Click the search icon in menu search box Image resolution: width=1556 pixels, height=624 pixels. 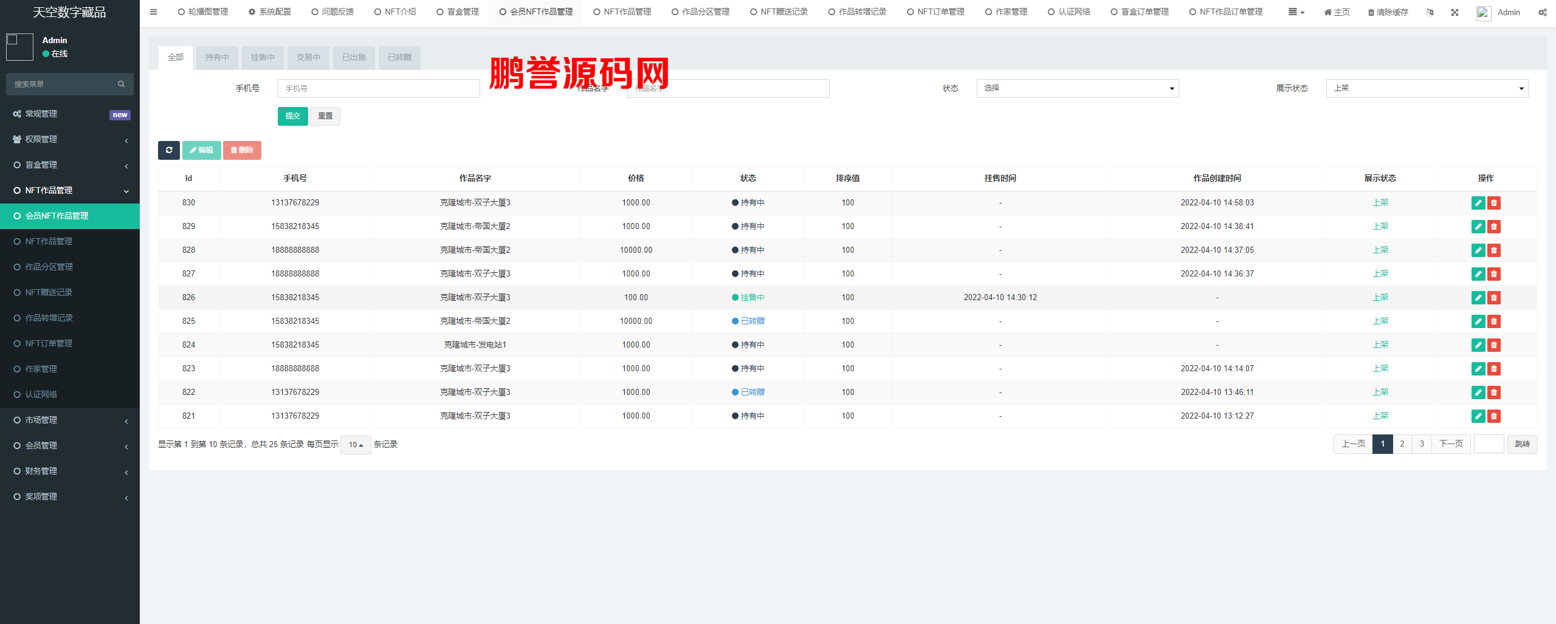point(121,84)
